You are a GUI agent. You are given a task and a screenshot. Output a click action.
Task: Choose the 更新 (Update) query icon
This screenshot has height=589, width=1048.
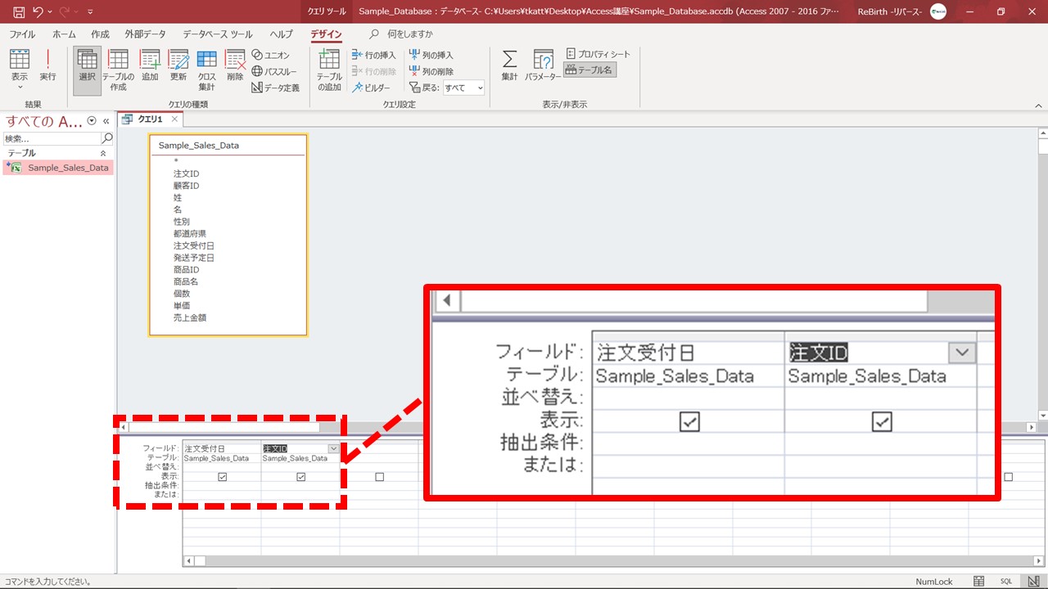point(178,65)
